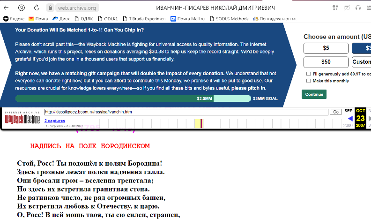Choose the $50 donation amount
Screen dimensions: 371x220
(326, 62)
